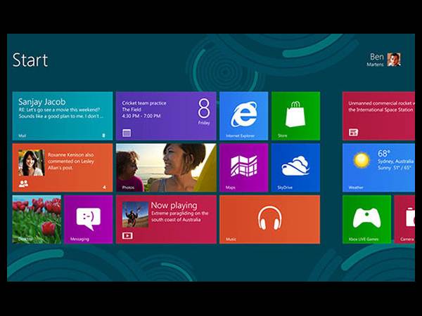The height and width of the screenshot is (316, 422).
Task: Click Ben Martens user account picture
Action: (x=394, y=60)
